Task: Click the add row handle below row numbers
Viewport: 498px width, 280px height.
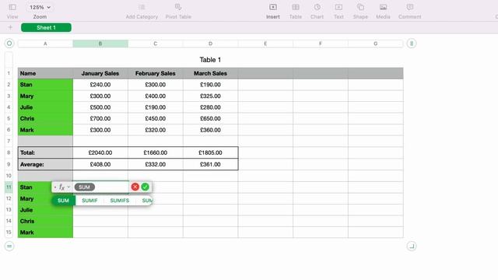Action: pos(9,246)
